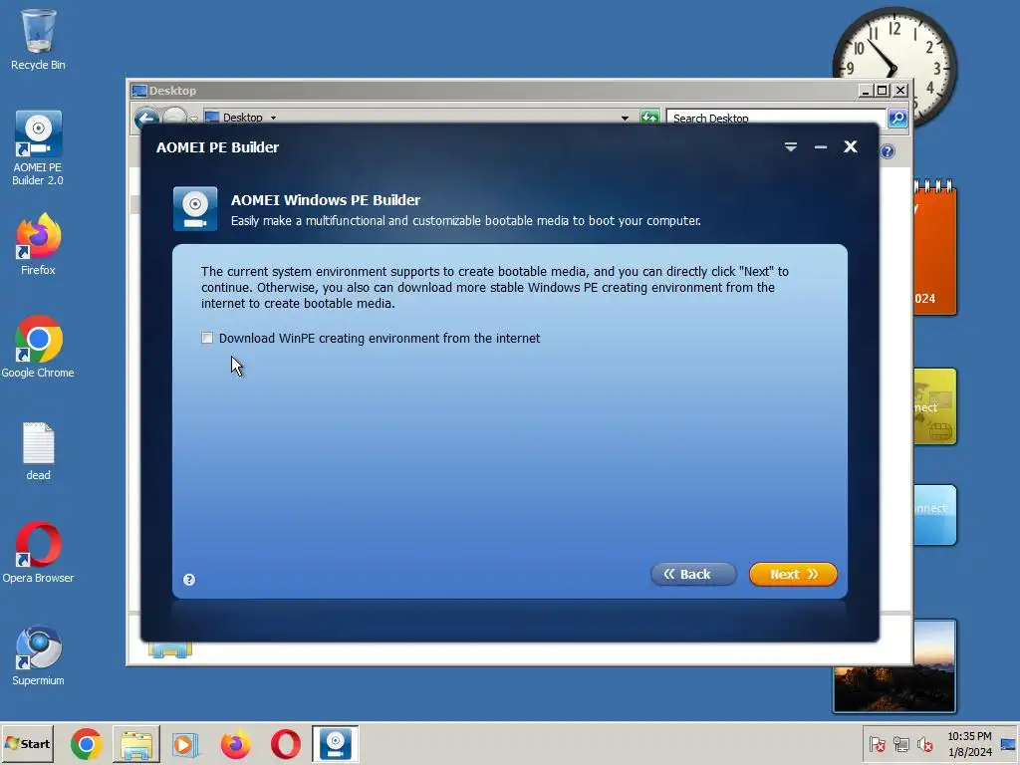
Task: Click the orange Next button
Action: [x=793, y=575]
